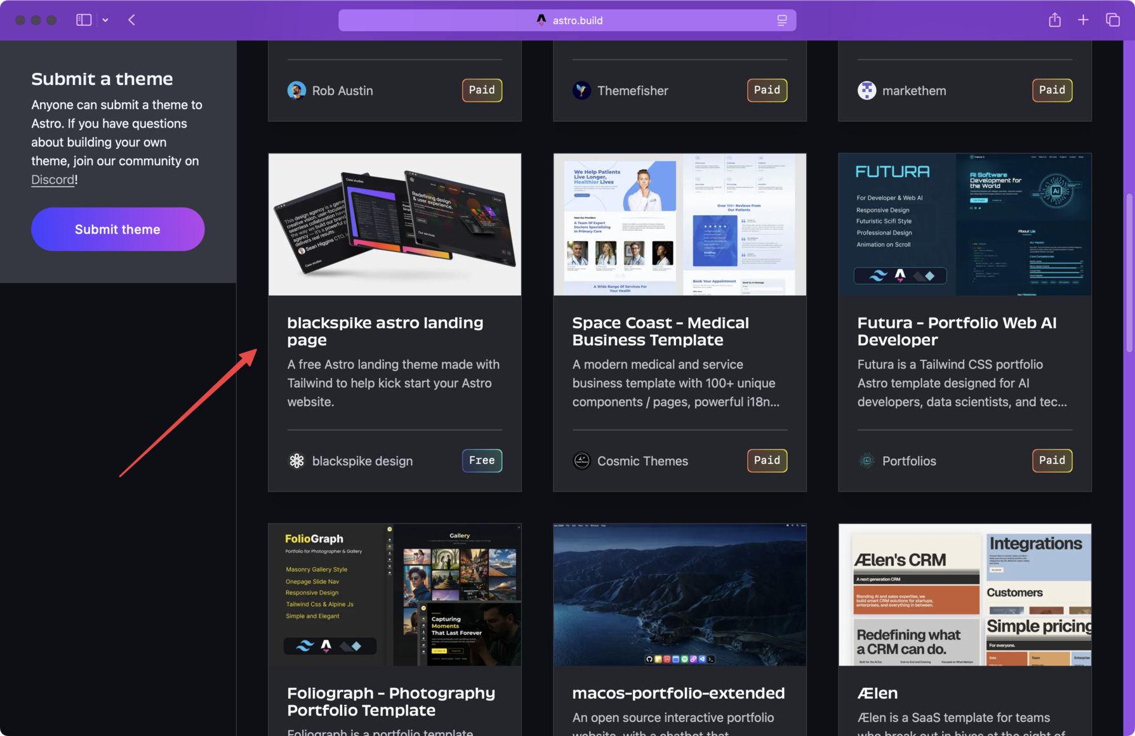Open Cosmic Themes author link
1135x736 pixels.
click(642, 461)
